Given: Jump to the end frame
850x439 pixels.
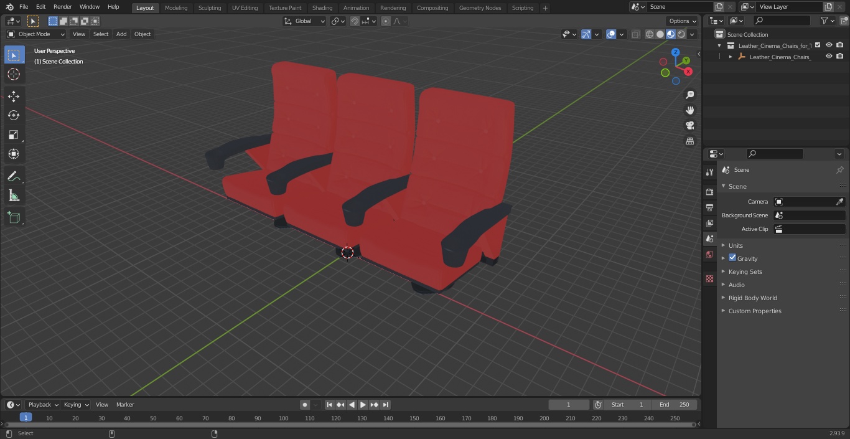Looking at the screenshot, I should (x=385, y=405).
